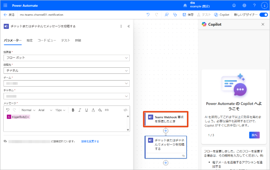Screen dimensions: 270x170
Task: Toggle italic formatting
Action: pos(80,110)
